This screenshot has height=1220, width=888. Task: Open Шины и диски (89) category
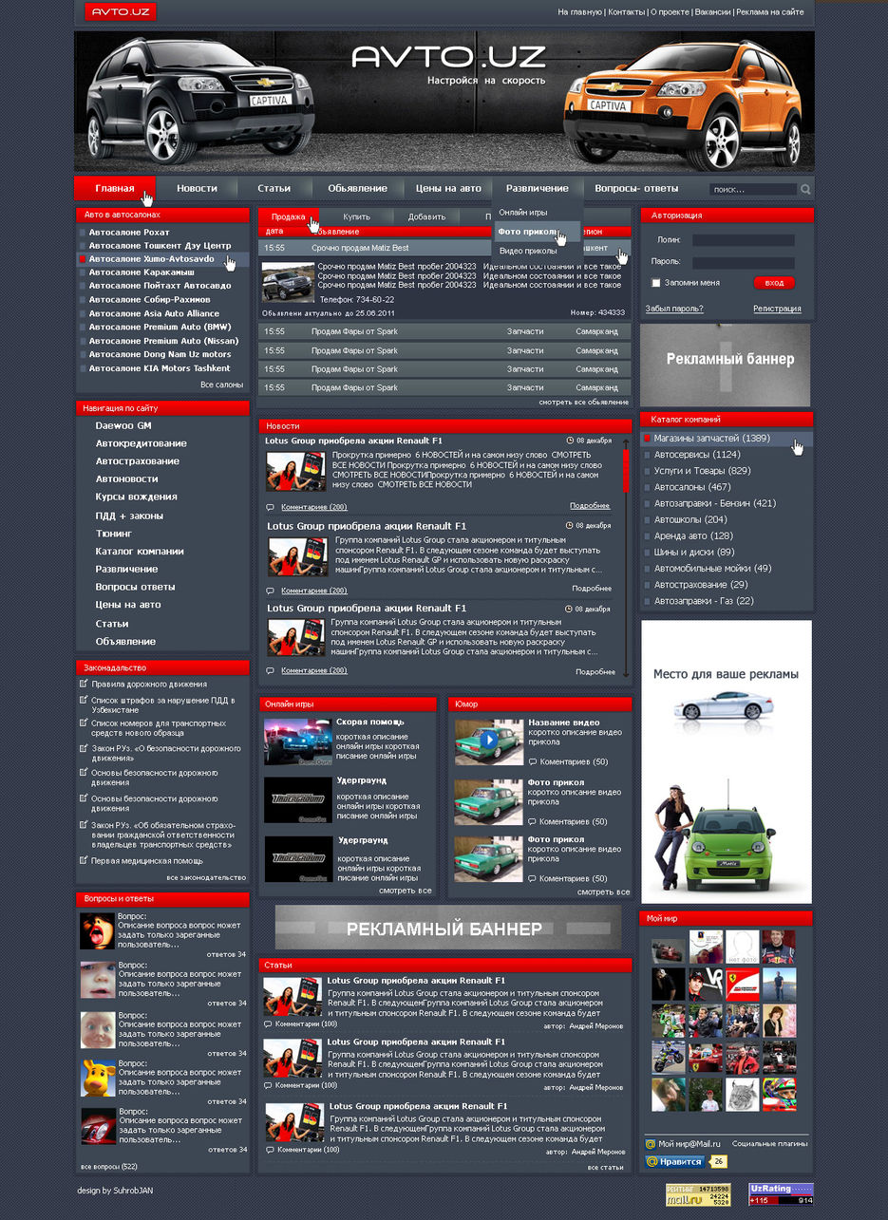click(694, 552)
